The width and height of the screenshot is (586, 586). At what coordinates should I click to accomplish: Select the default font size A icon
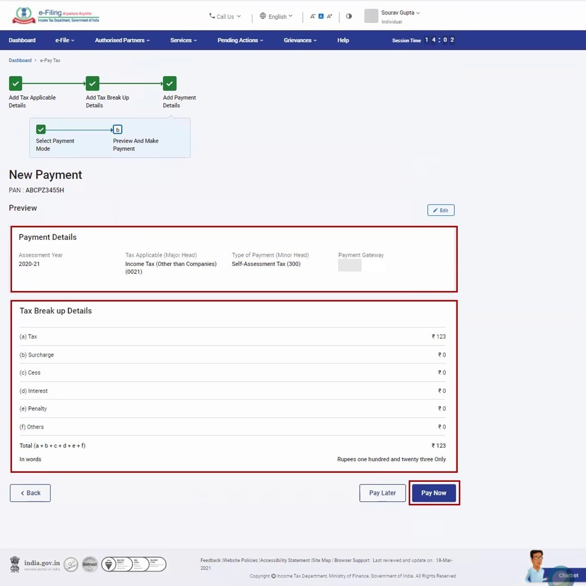(321, 17)
